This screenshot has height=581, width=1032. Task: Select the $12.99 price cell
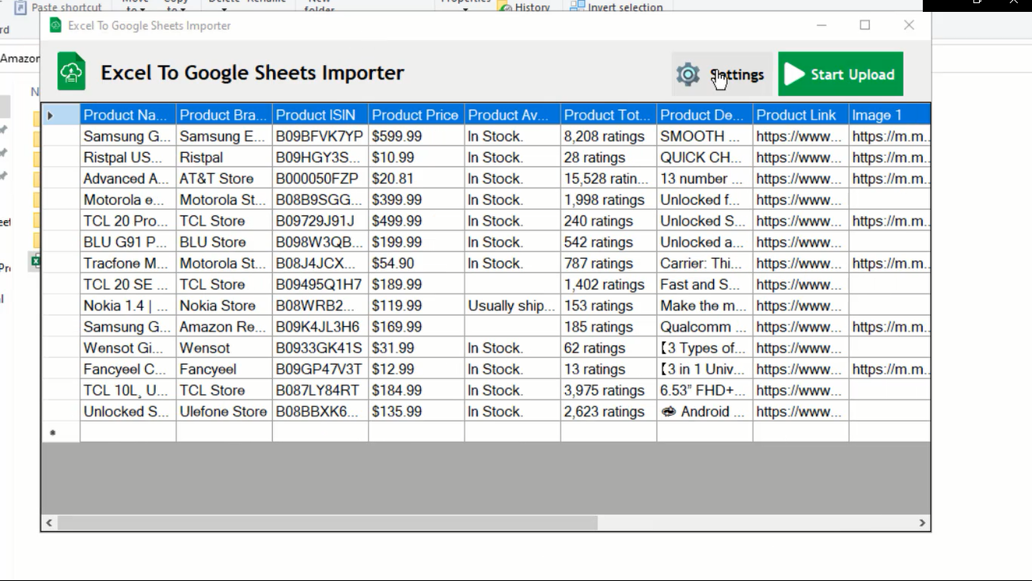416,369
